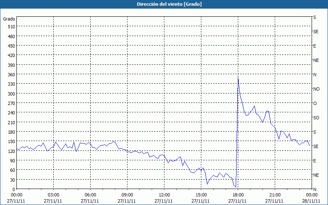
Task: Click the 330 degree axis label
Action: pyautogui.click(x=11, y=84)
